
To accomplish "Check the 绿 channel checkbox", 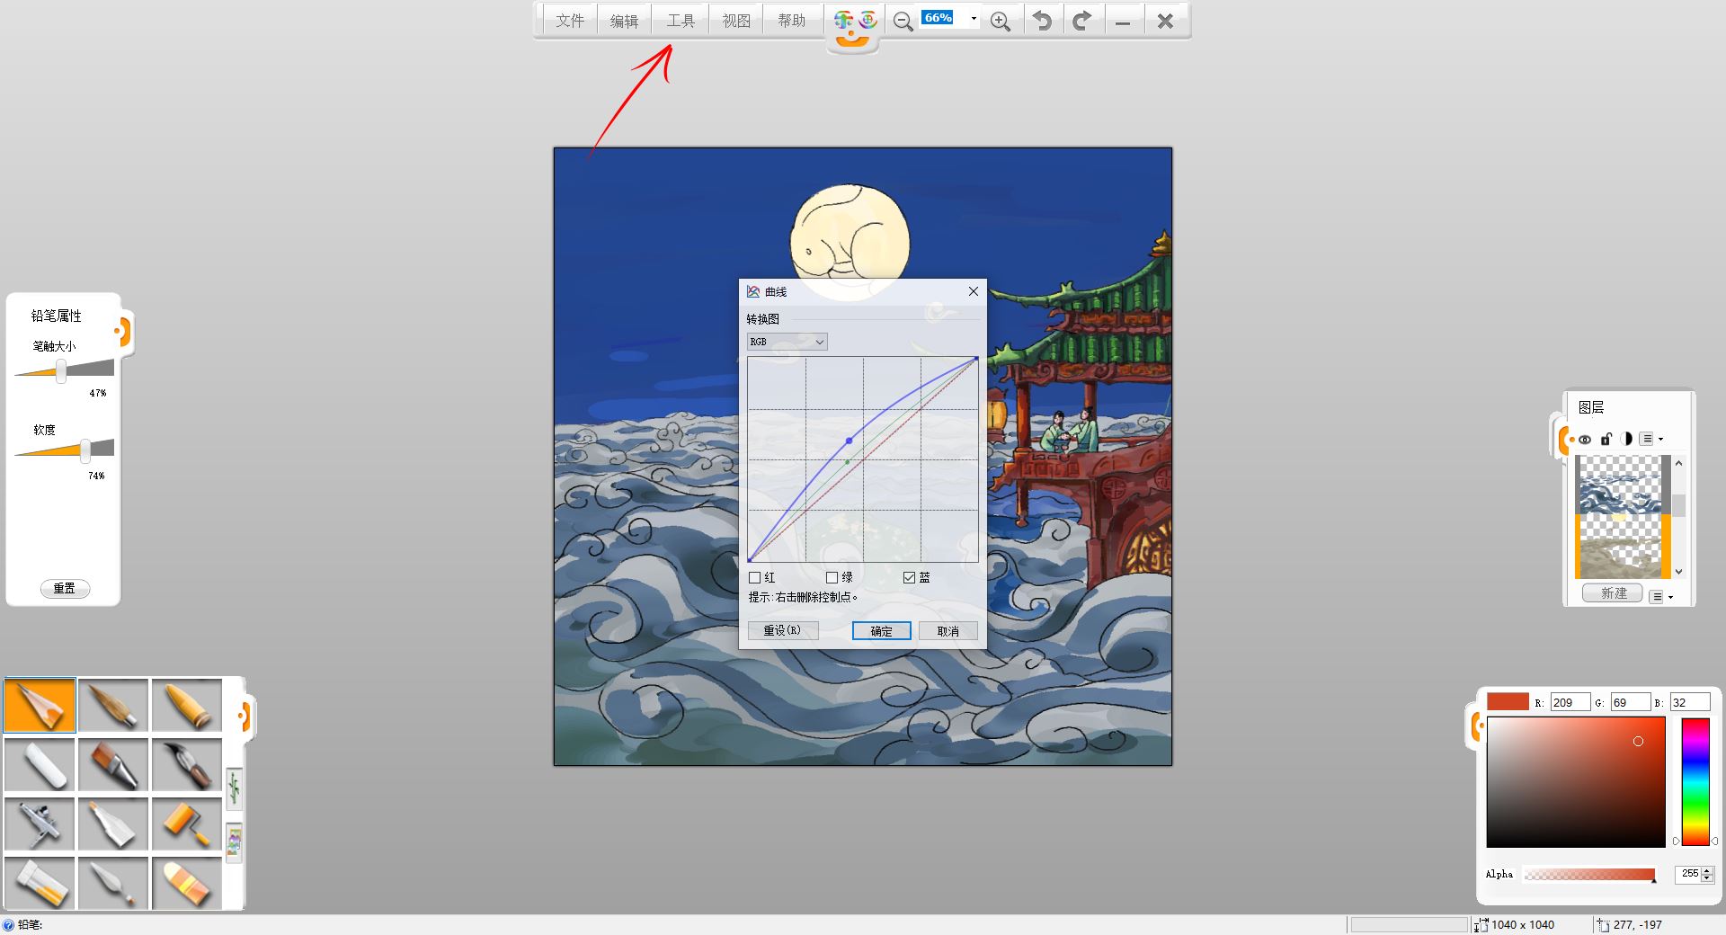I will (832, 578).
